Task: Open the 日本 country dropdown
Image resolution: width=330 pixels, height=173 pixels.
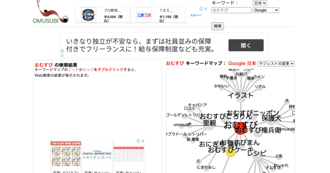Action: pos(260,3)
